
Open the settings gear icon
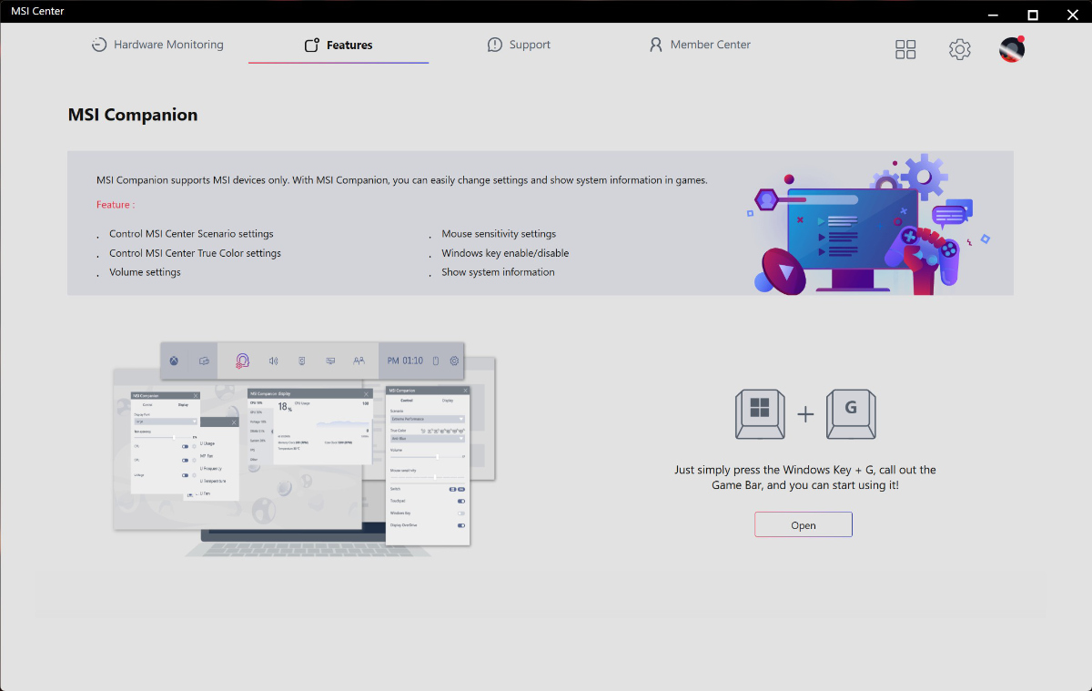point(960,49)
